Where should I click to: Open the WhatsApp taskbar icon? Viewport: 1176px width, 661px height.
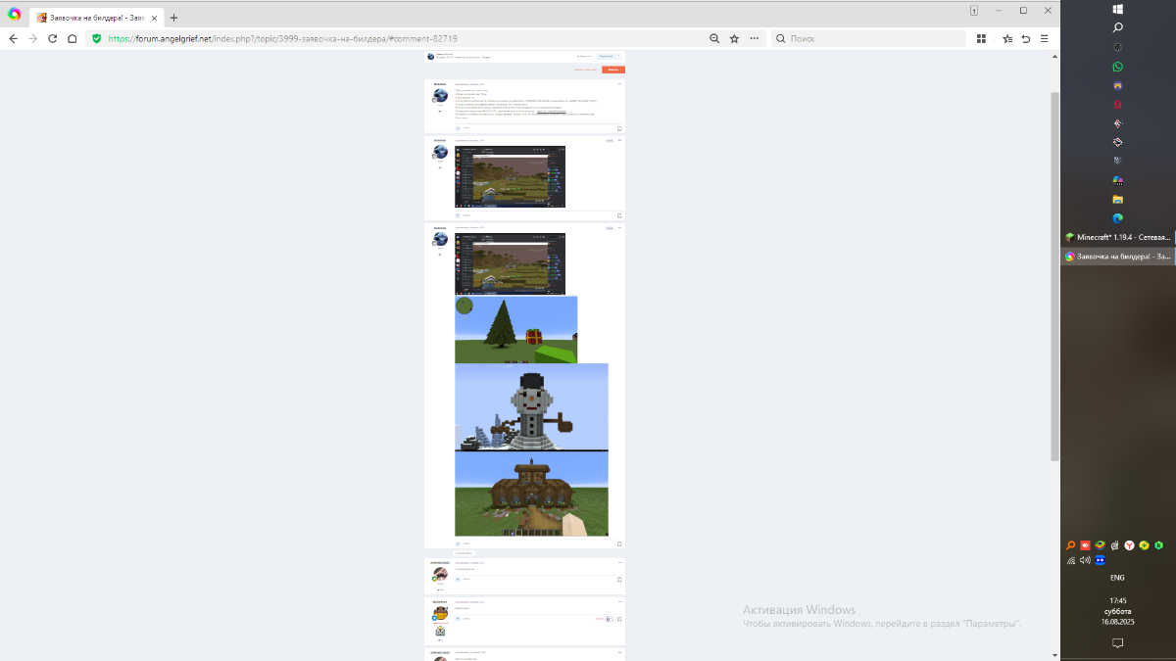point(1117,67)
